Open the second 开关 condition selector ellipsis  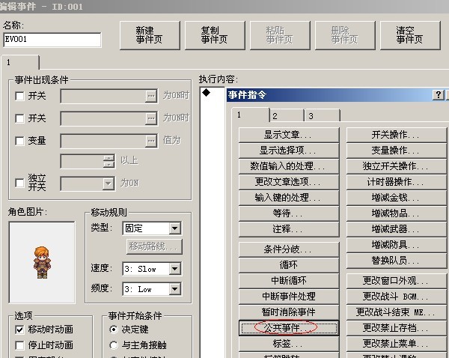151,118
